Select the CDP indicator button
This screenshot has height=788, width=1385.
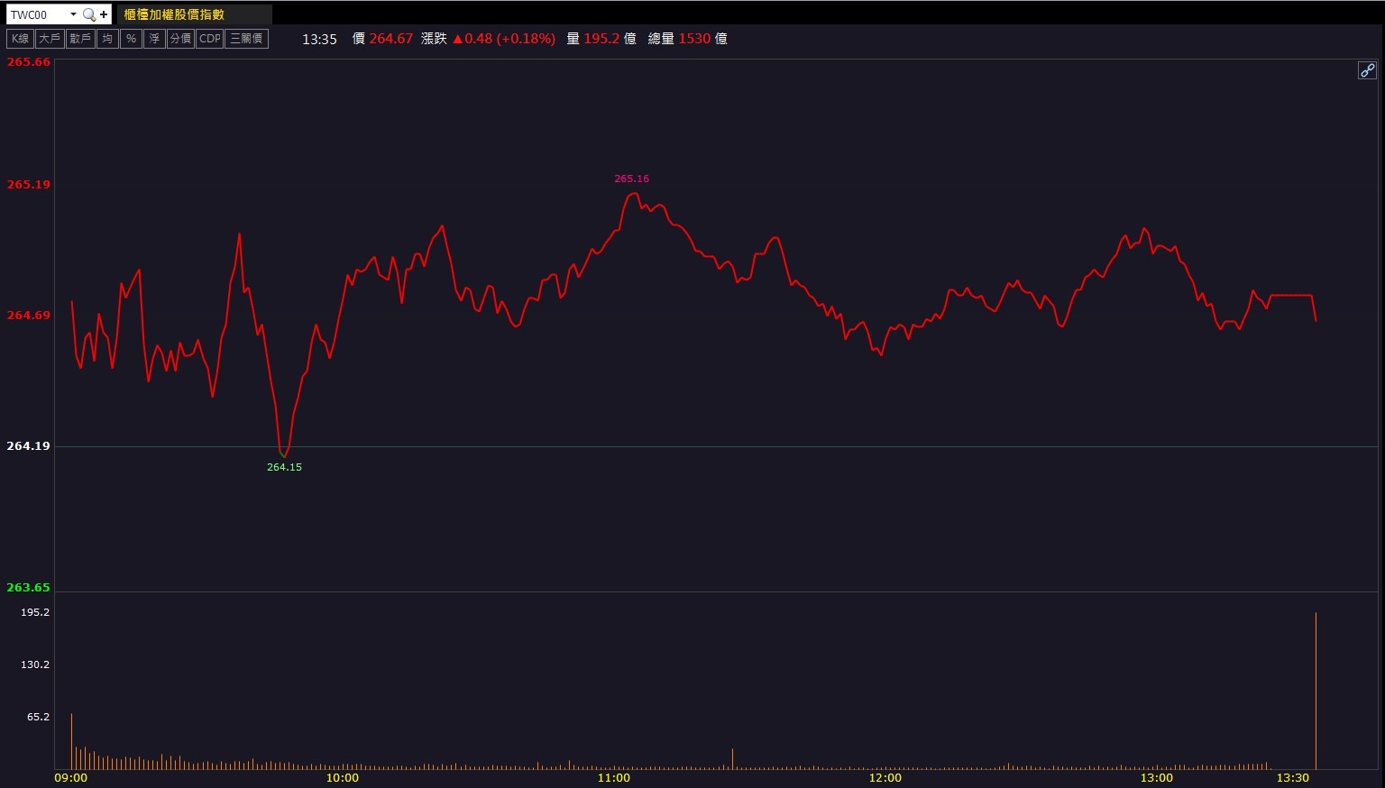point(209,39)
